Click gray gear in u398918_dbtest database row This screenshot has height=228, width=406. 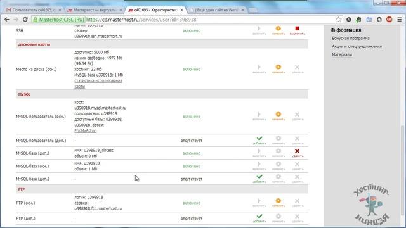[278, 151]
